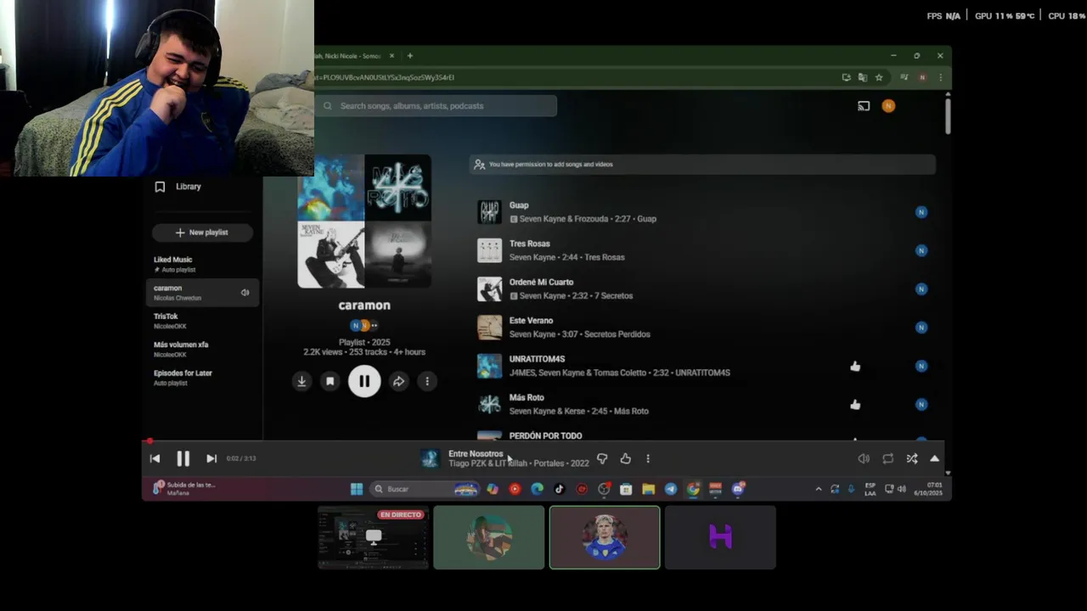Create a New playlist
This screenshot has width=1087, height=611.
pyautogui.click(x=201, y=232)
